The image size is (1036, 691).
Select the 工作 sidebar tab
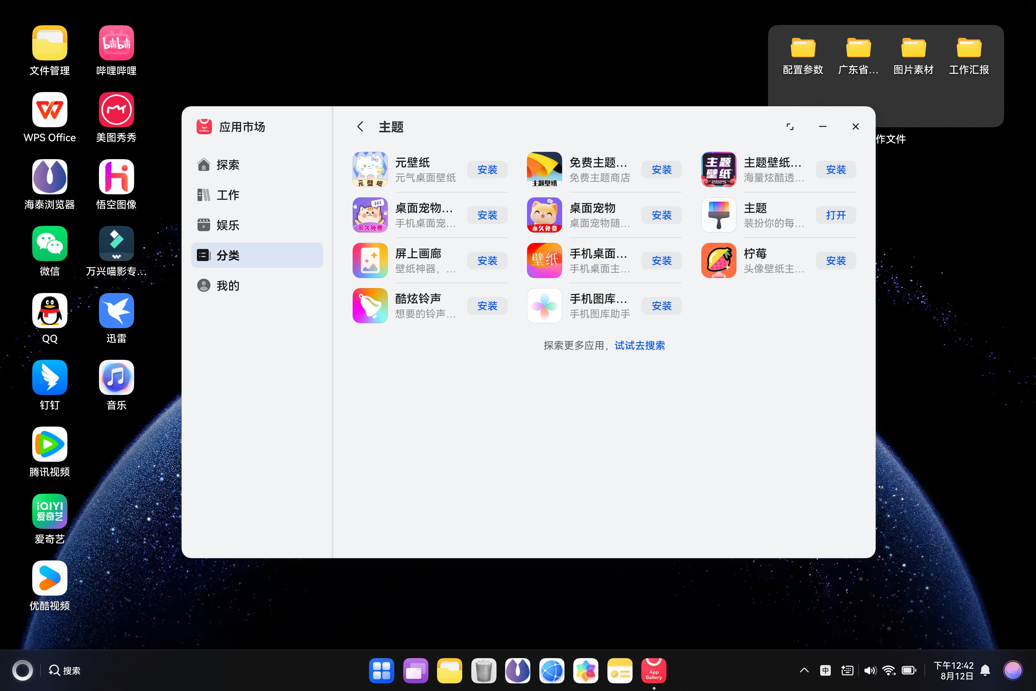coord(257,195)
